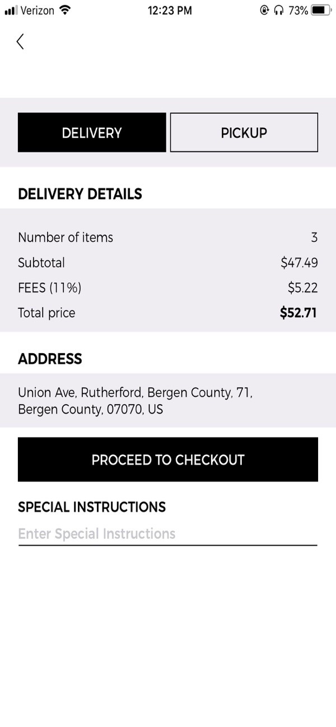Tap the Union Ave delivery address

[x=136, y=401]
